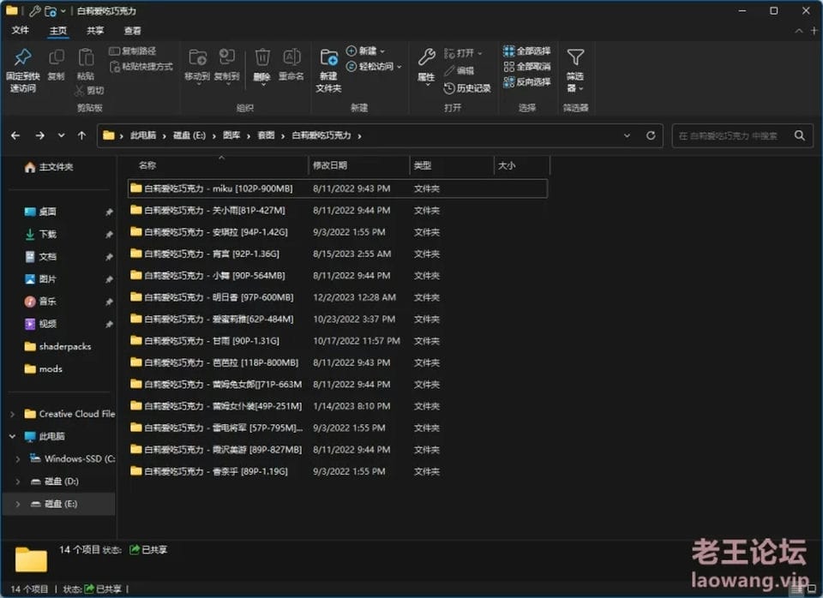The height and width of the screenshot is (598, 823).
Task: Switch to the Home ribbon tab
Action: (57, 31)
